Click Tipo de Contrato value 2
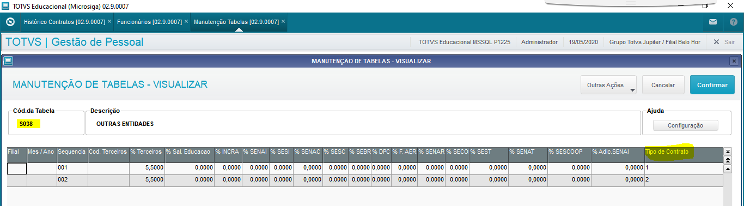The height and width of the screenshot is (206, 744). pos(684,180)
